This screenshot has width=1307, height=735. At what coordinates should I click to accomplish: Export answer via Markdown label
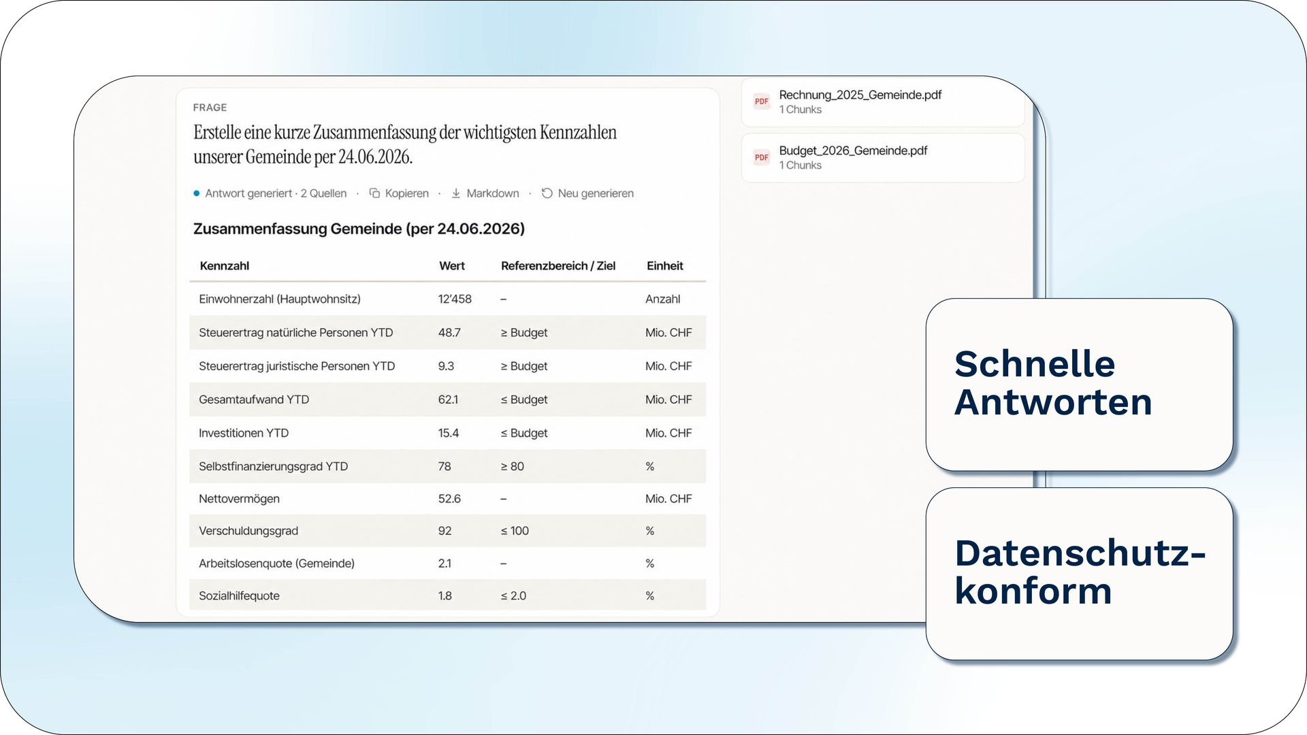click(493, 193)
